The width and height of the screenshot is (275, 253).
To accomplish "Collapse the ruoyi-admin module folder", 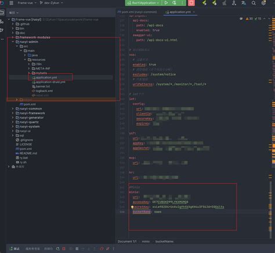I will (13, 42).
